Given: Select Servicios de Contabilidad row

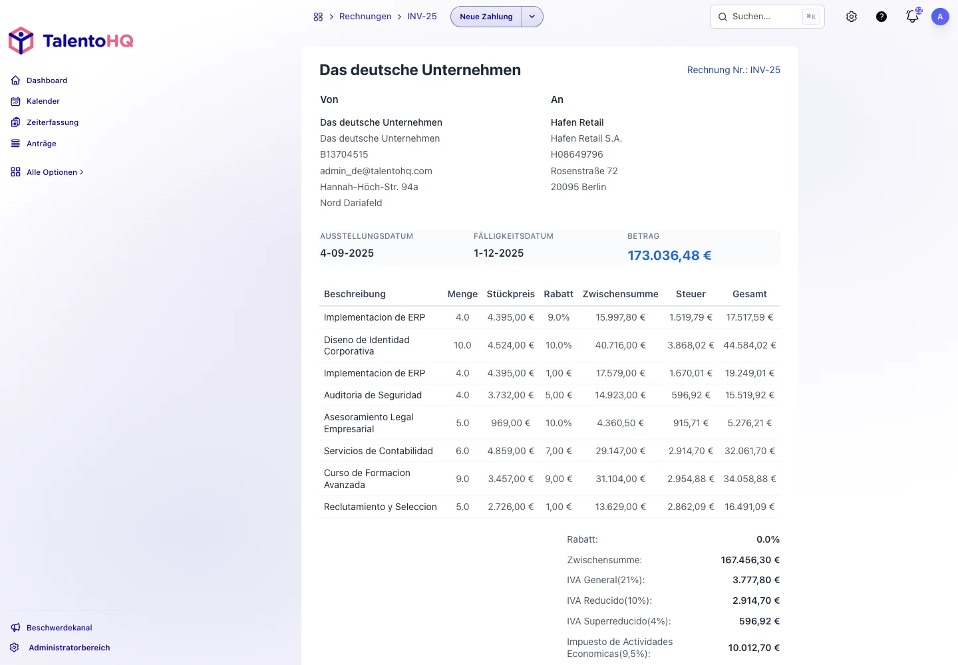Looking at the screenshot, I should click(550, 451).
